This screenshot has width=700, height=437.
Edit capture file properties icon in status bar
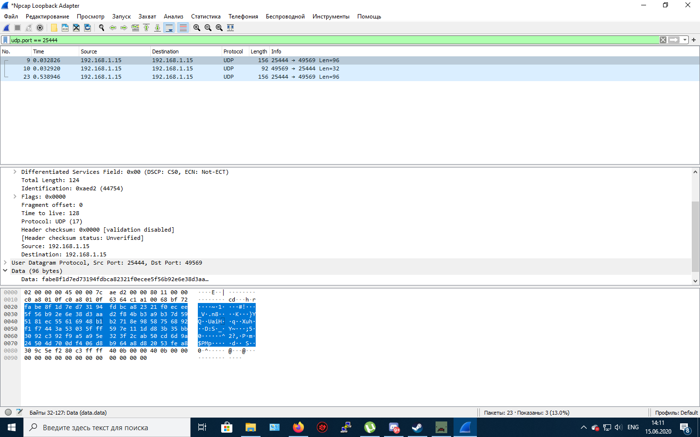coord(19,412)
